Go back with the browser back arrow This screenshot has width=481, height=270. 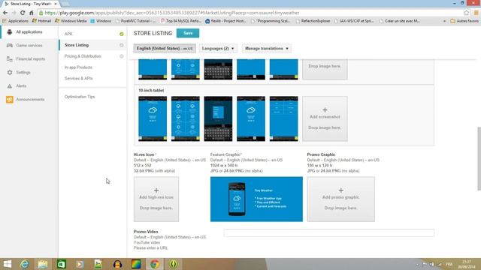tap(5, 13)
